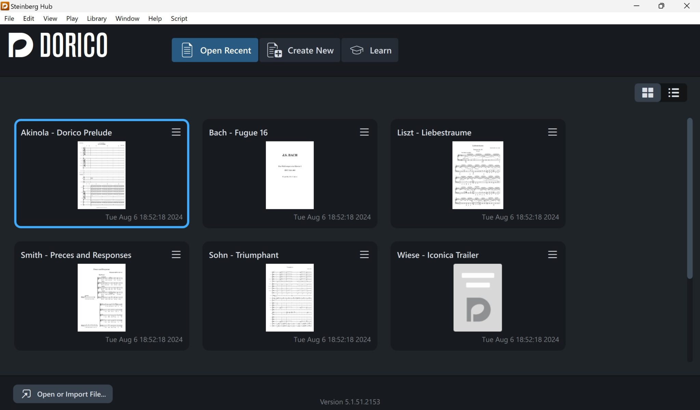Open the Liszt Liebestraume score preview
Viewport: 700px width, 410px height.
477,175
